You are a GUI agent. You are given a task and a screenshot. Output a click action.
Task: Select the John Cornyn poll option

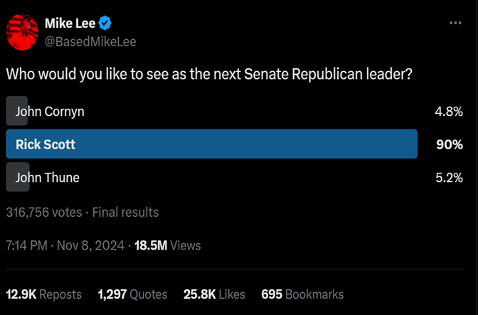[x=50, y=111]
